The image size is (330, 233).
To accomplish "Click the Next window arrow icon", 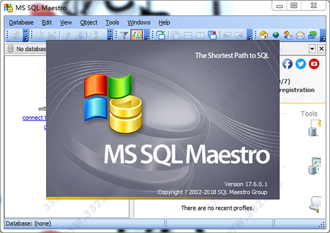I will tap(239, 35).
